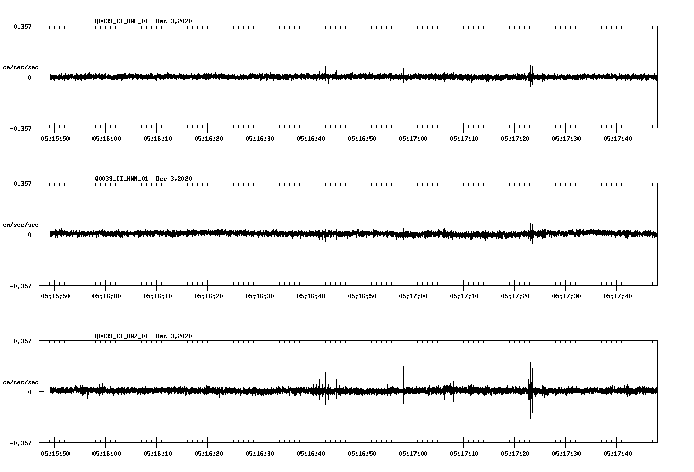
Task: Select the Q0039_CI_HNZ_01 channel title
Action: pyautogui.click(x=121, y=337)
